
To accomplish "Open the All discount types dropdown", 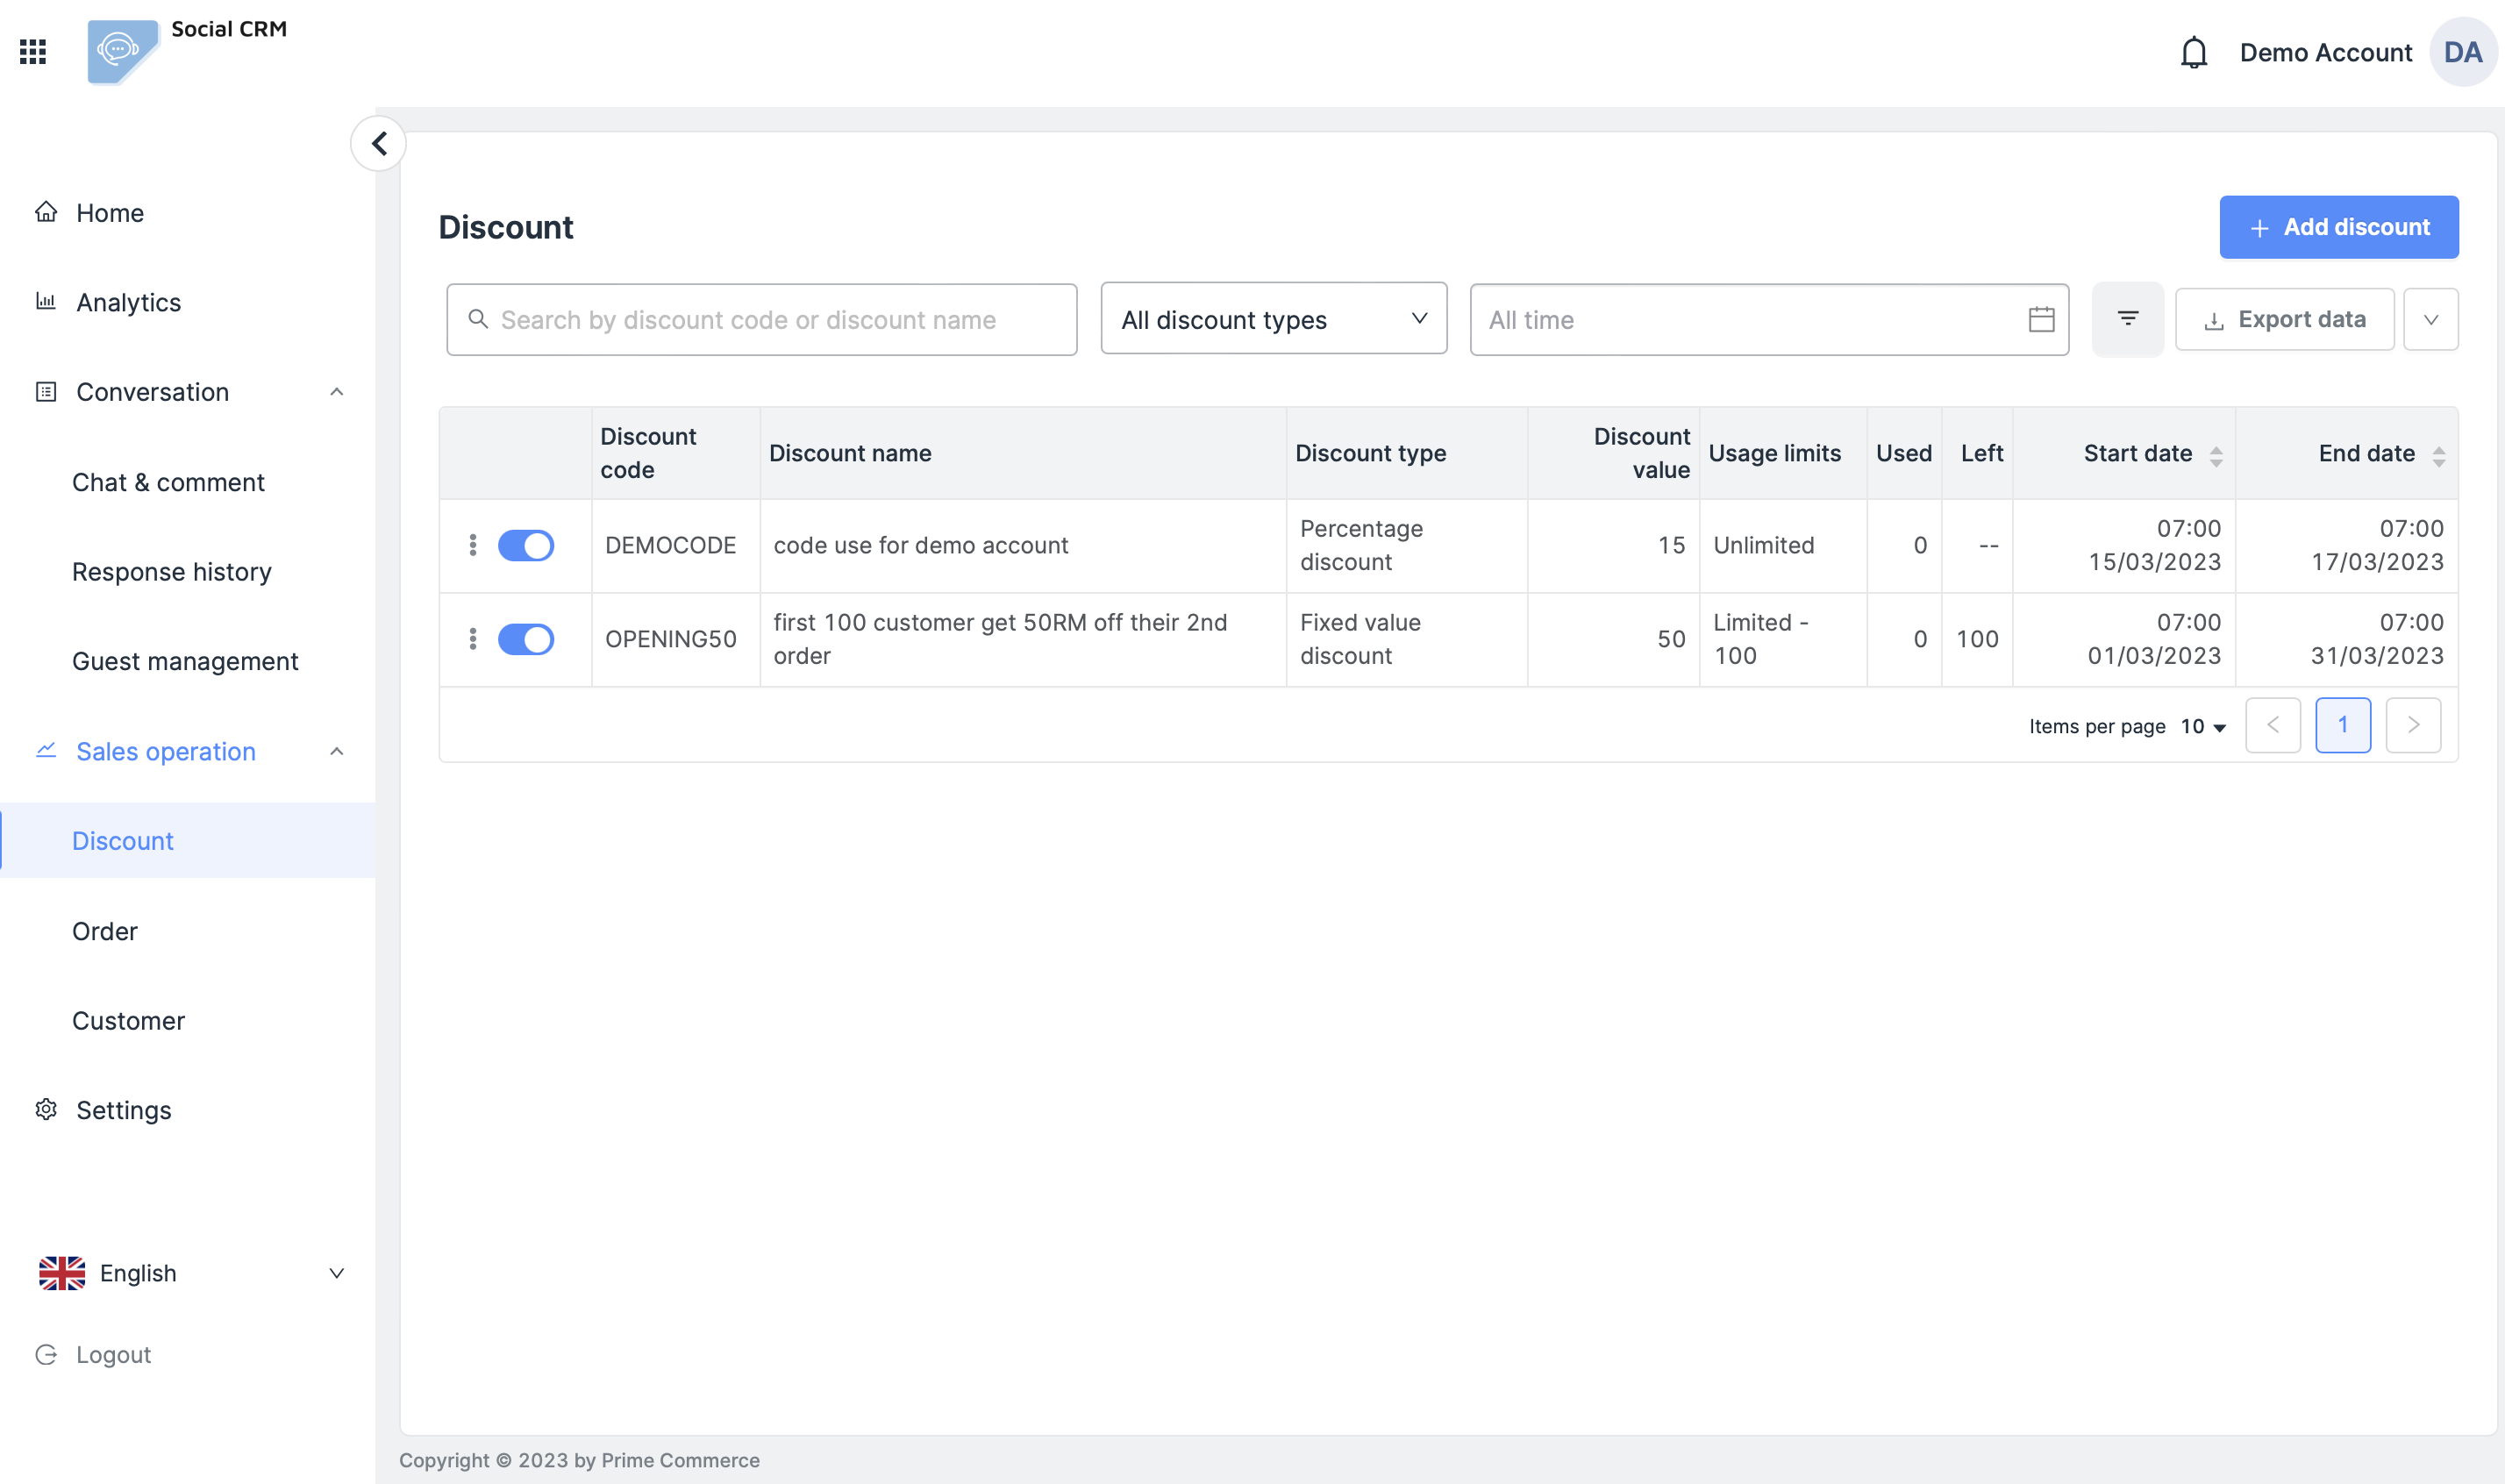I will tap(1273, 320).
